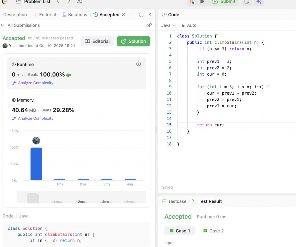Open the notes icon in top bar
This screenshot has width=296, height=247.
(x=247, y=2)
